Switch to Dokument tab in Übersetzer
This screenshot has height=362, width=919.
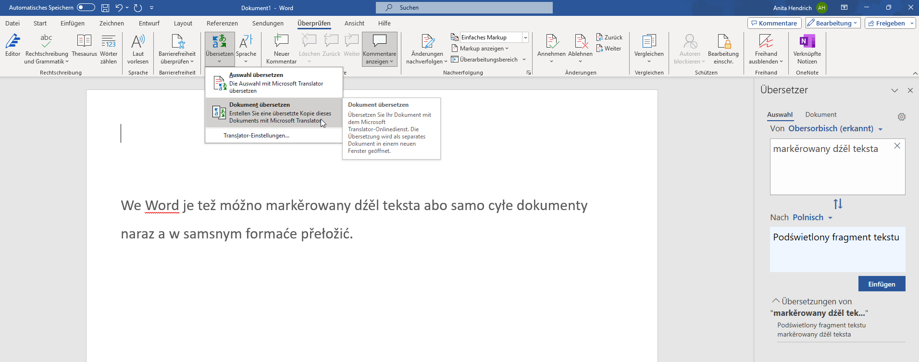821,114
